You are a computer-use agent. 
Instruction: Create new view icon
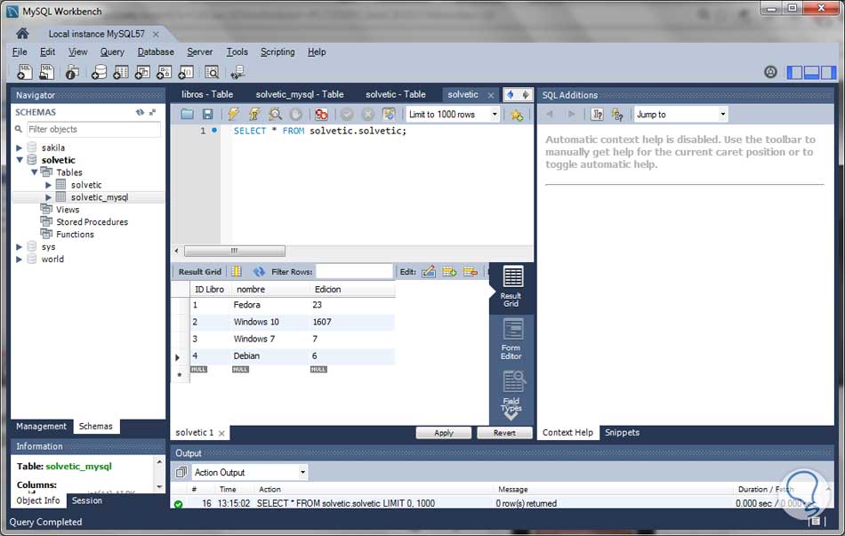[x=142, y=72]
